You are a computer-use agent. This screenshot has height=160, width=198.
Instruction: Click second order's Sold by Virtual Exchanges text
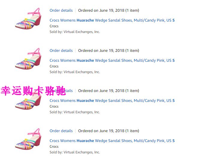[x=75, y=72]
